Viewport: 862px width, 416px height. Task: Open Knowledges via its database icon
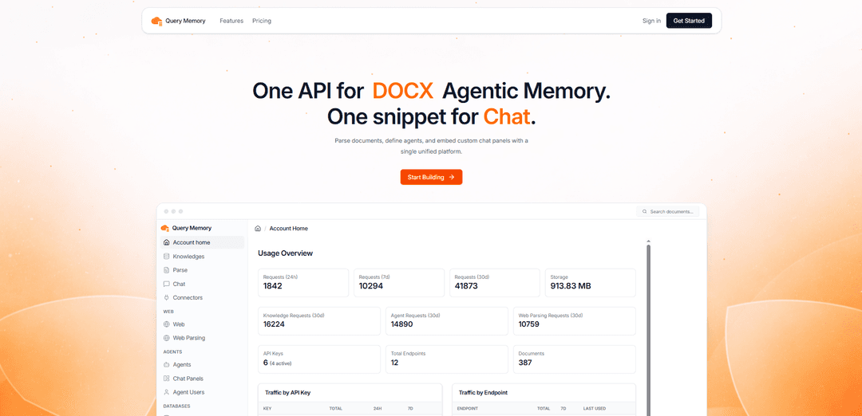167,257
